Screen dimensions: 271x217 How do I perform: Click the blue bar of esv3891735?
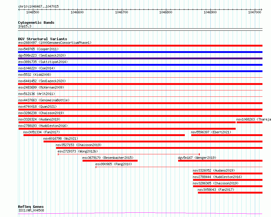pos(140,65)
